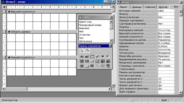The width and height of the screenshot is (184, 103).
Task: Select the Check Box tool in toolbox
Action: [108, 56]
